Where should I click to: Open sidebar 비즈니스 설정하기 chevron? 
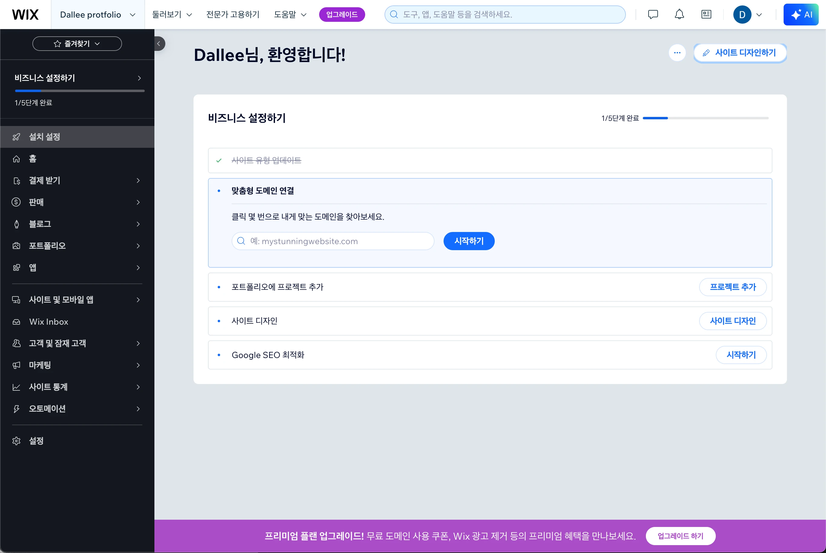pos(139,78)
